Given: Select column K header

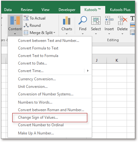Looking at the screenshot, I should pos(117,60).
